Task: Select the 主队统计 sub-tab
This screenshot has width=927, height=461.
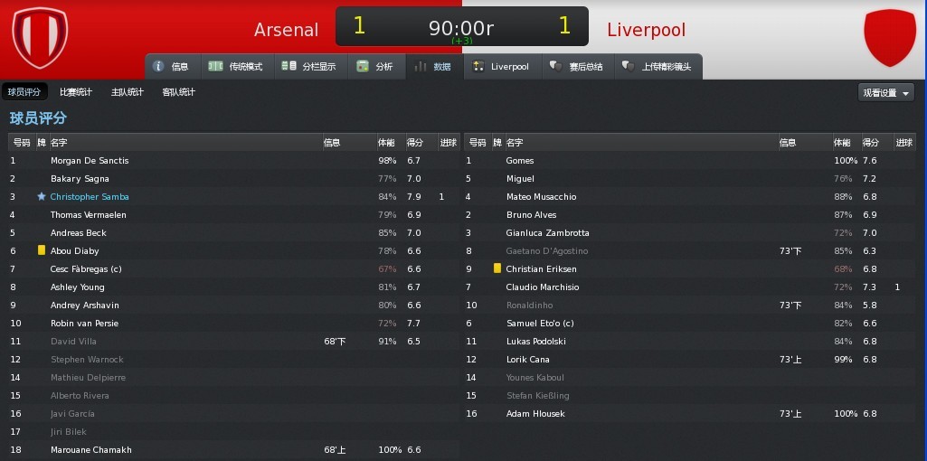Action: point(128,91)
